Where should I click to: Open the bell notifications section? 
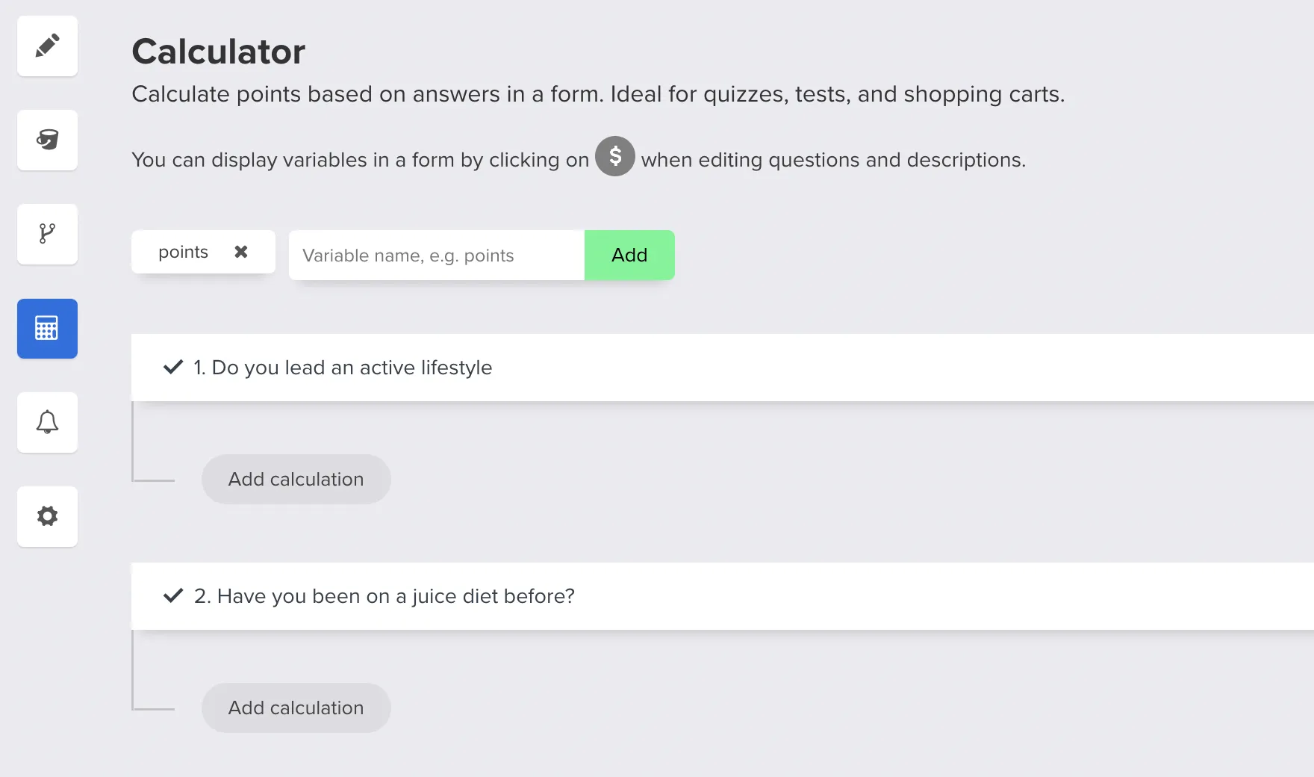point(47,422)
